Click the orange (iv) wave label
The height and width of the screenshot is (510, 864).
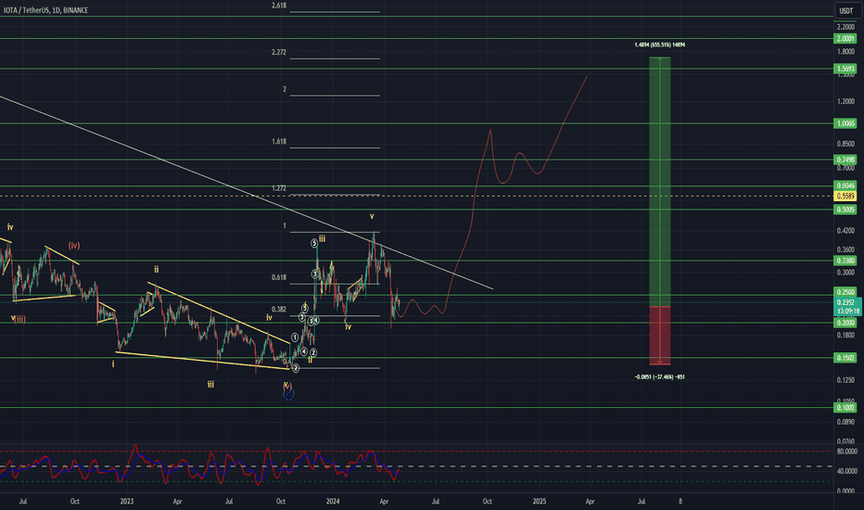click(x=74, y=246)
